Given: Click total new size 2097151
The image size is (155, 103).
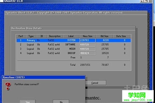Looking at the screenshot, I should pyautogui.click(x=85, y=65).
